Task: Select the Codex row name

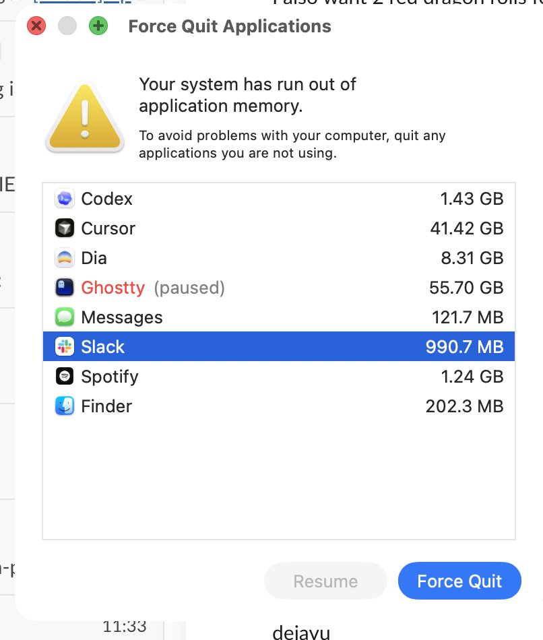Action: pos(107,199)
